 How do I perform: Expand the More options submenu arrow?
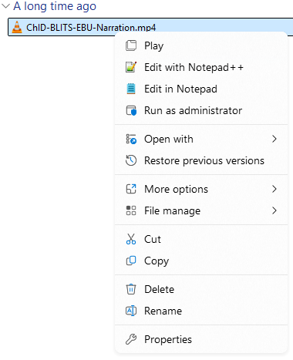[274, 189]
